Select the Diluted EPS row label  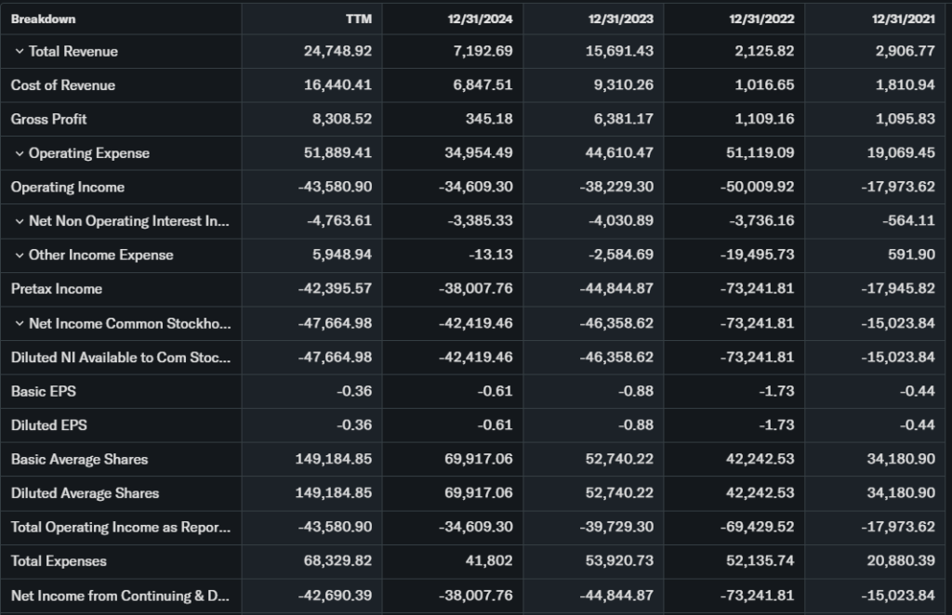(x=49, y=425)
